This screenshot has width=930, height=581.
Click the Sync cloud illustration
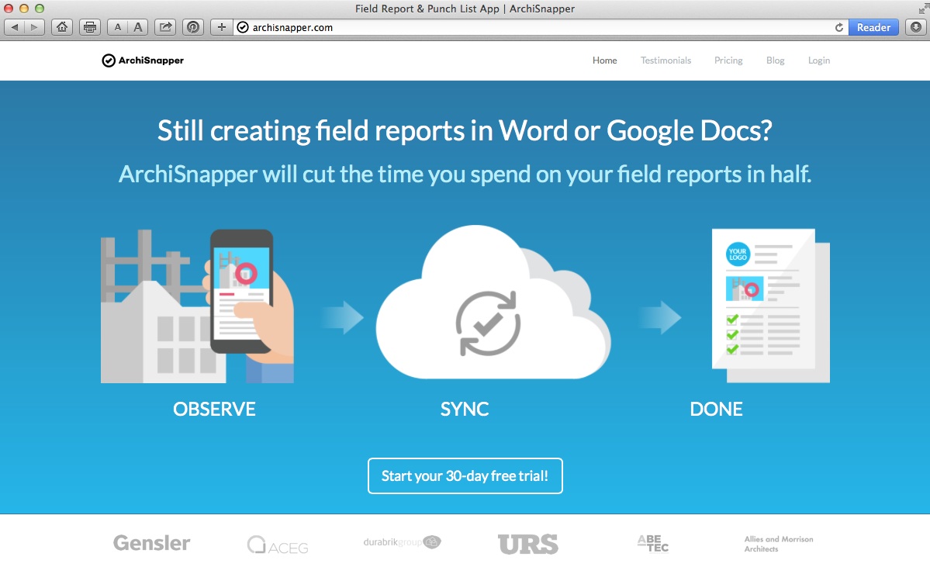[493, 303]
